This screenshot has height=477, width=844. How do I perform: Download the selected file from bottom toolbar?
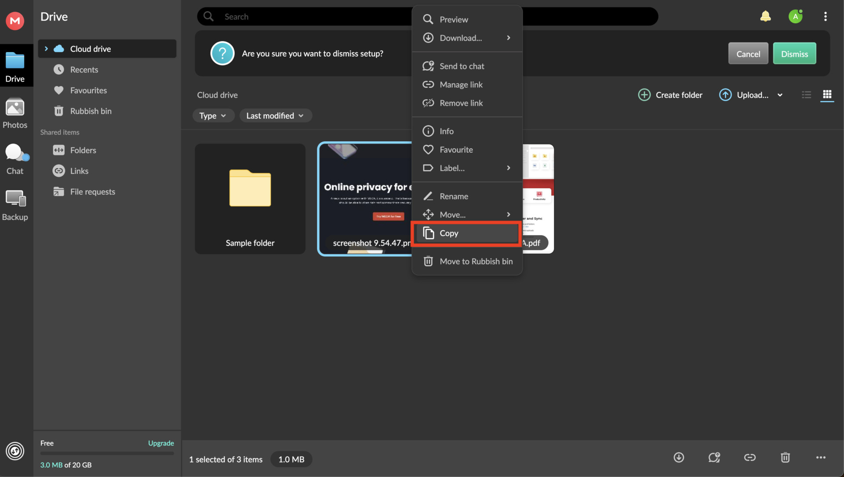(x=678, y=457)
